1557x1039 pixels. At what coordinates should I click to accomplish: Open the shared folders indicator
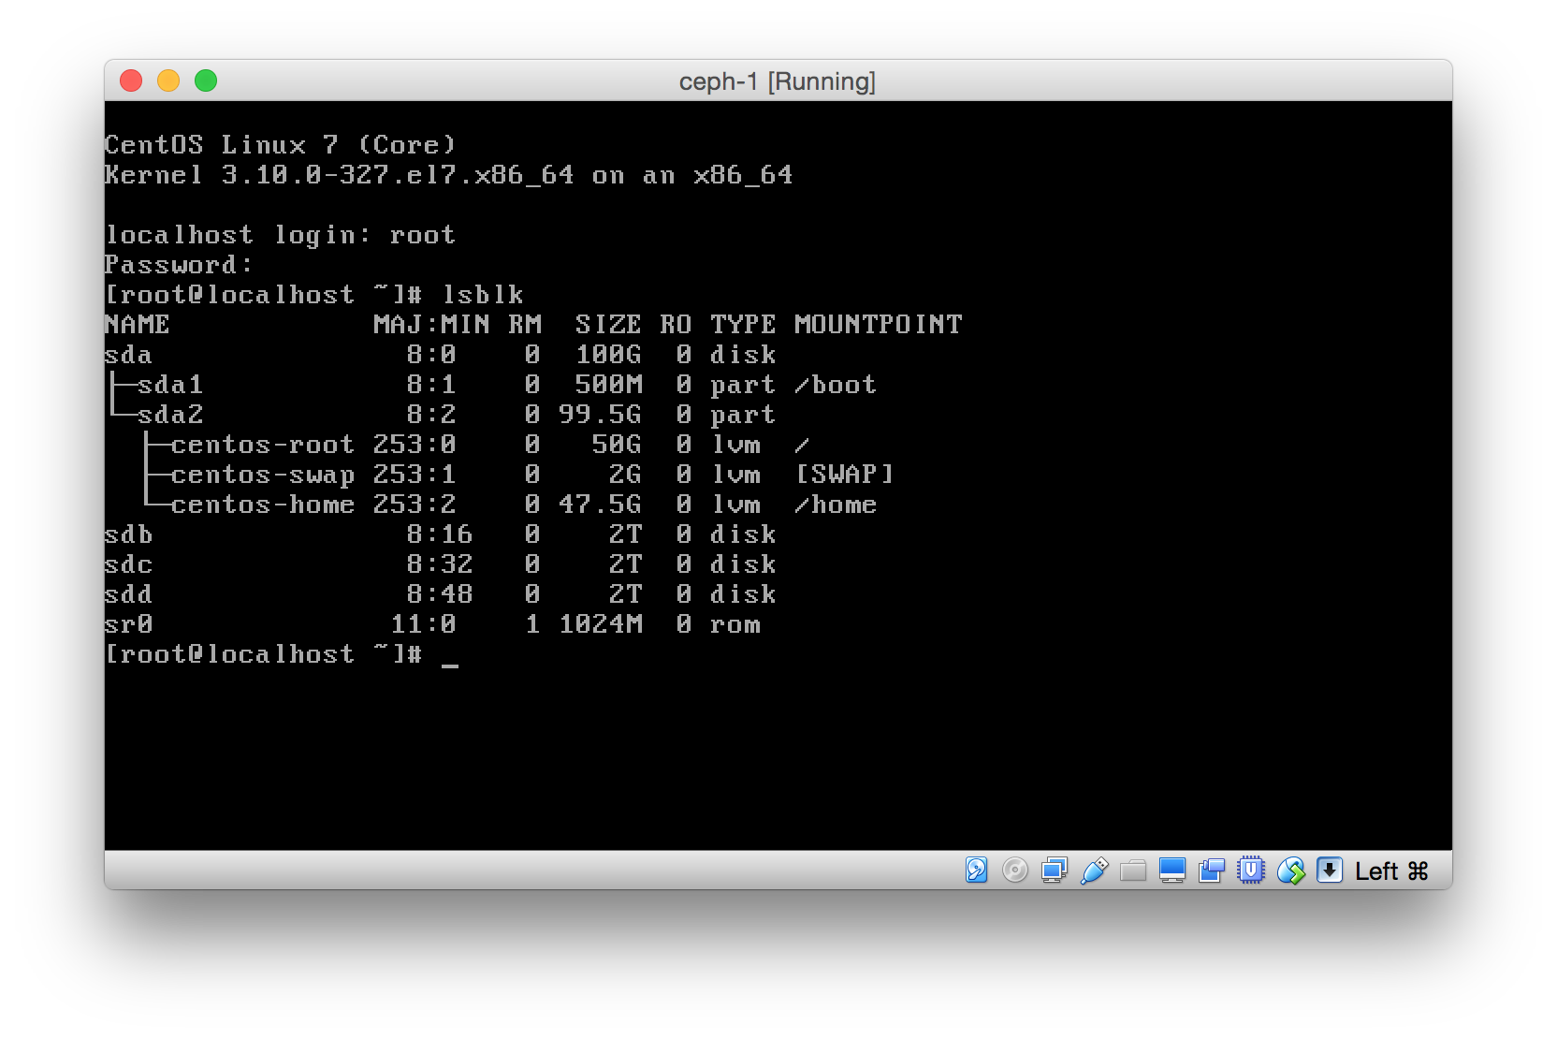coord(1133,871)
